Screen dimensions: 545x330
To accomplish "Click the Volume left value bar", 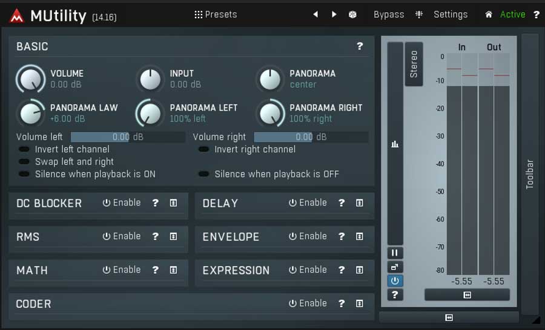I will point(128,137).
